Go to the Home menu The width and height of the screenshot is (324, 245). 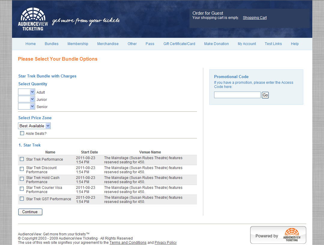pyautogui.click(x=31, y=44)
